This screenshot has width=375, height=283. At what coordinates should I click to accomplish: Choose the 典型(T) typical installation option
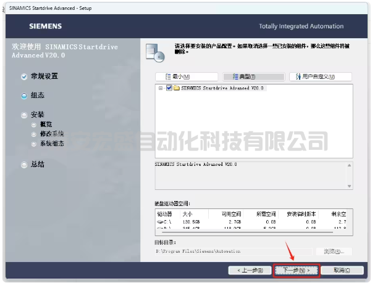tap(253, 76)
